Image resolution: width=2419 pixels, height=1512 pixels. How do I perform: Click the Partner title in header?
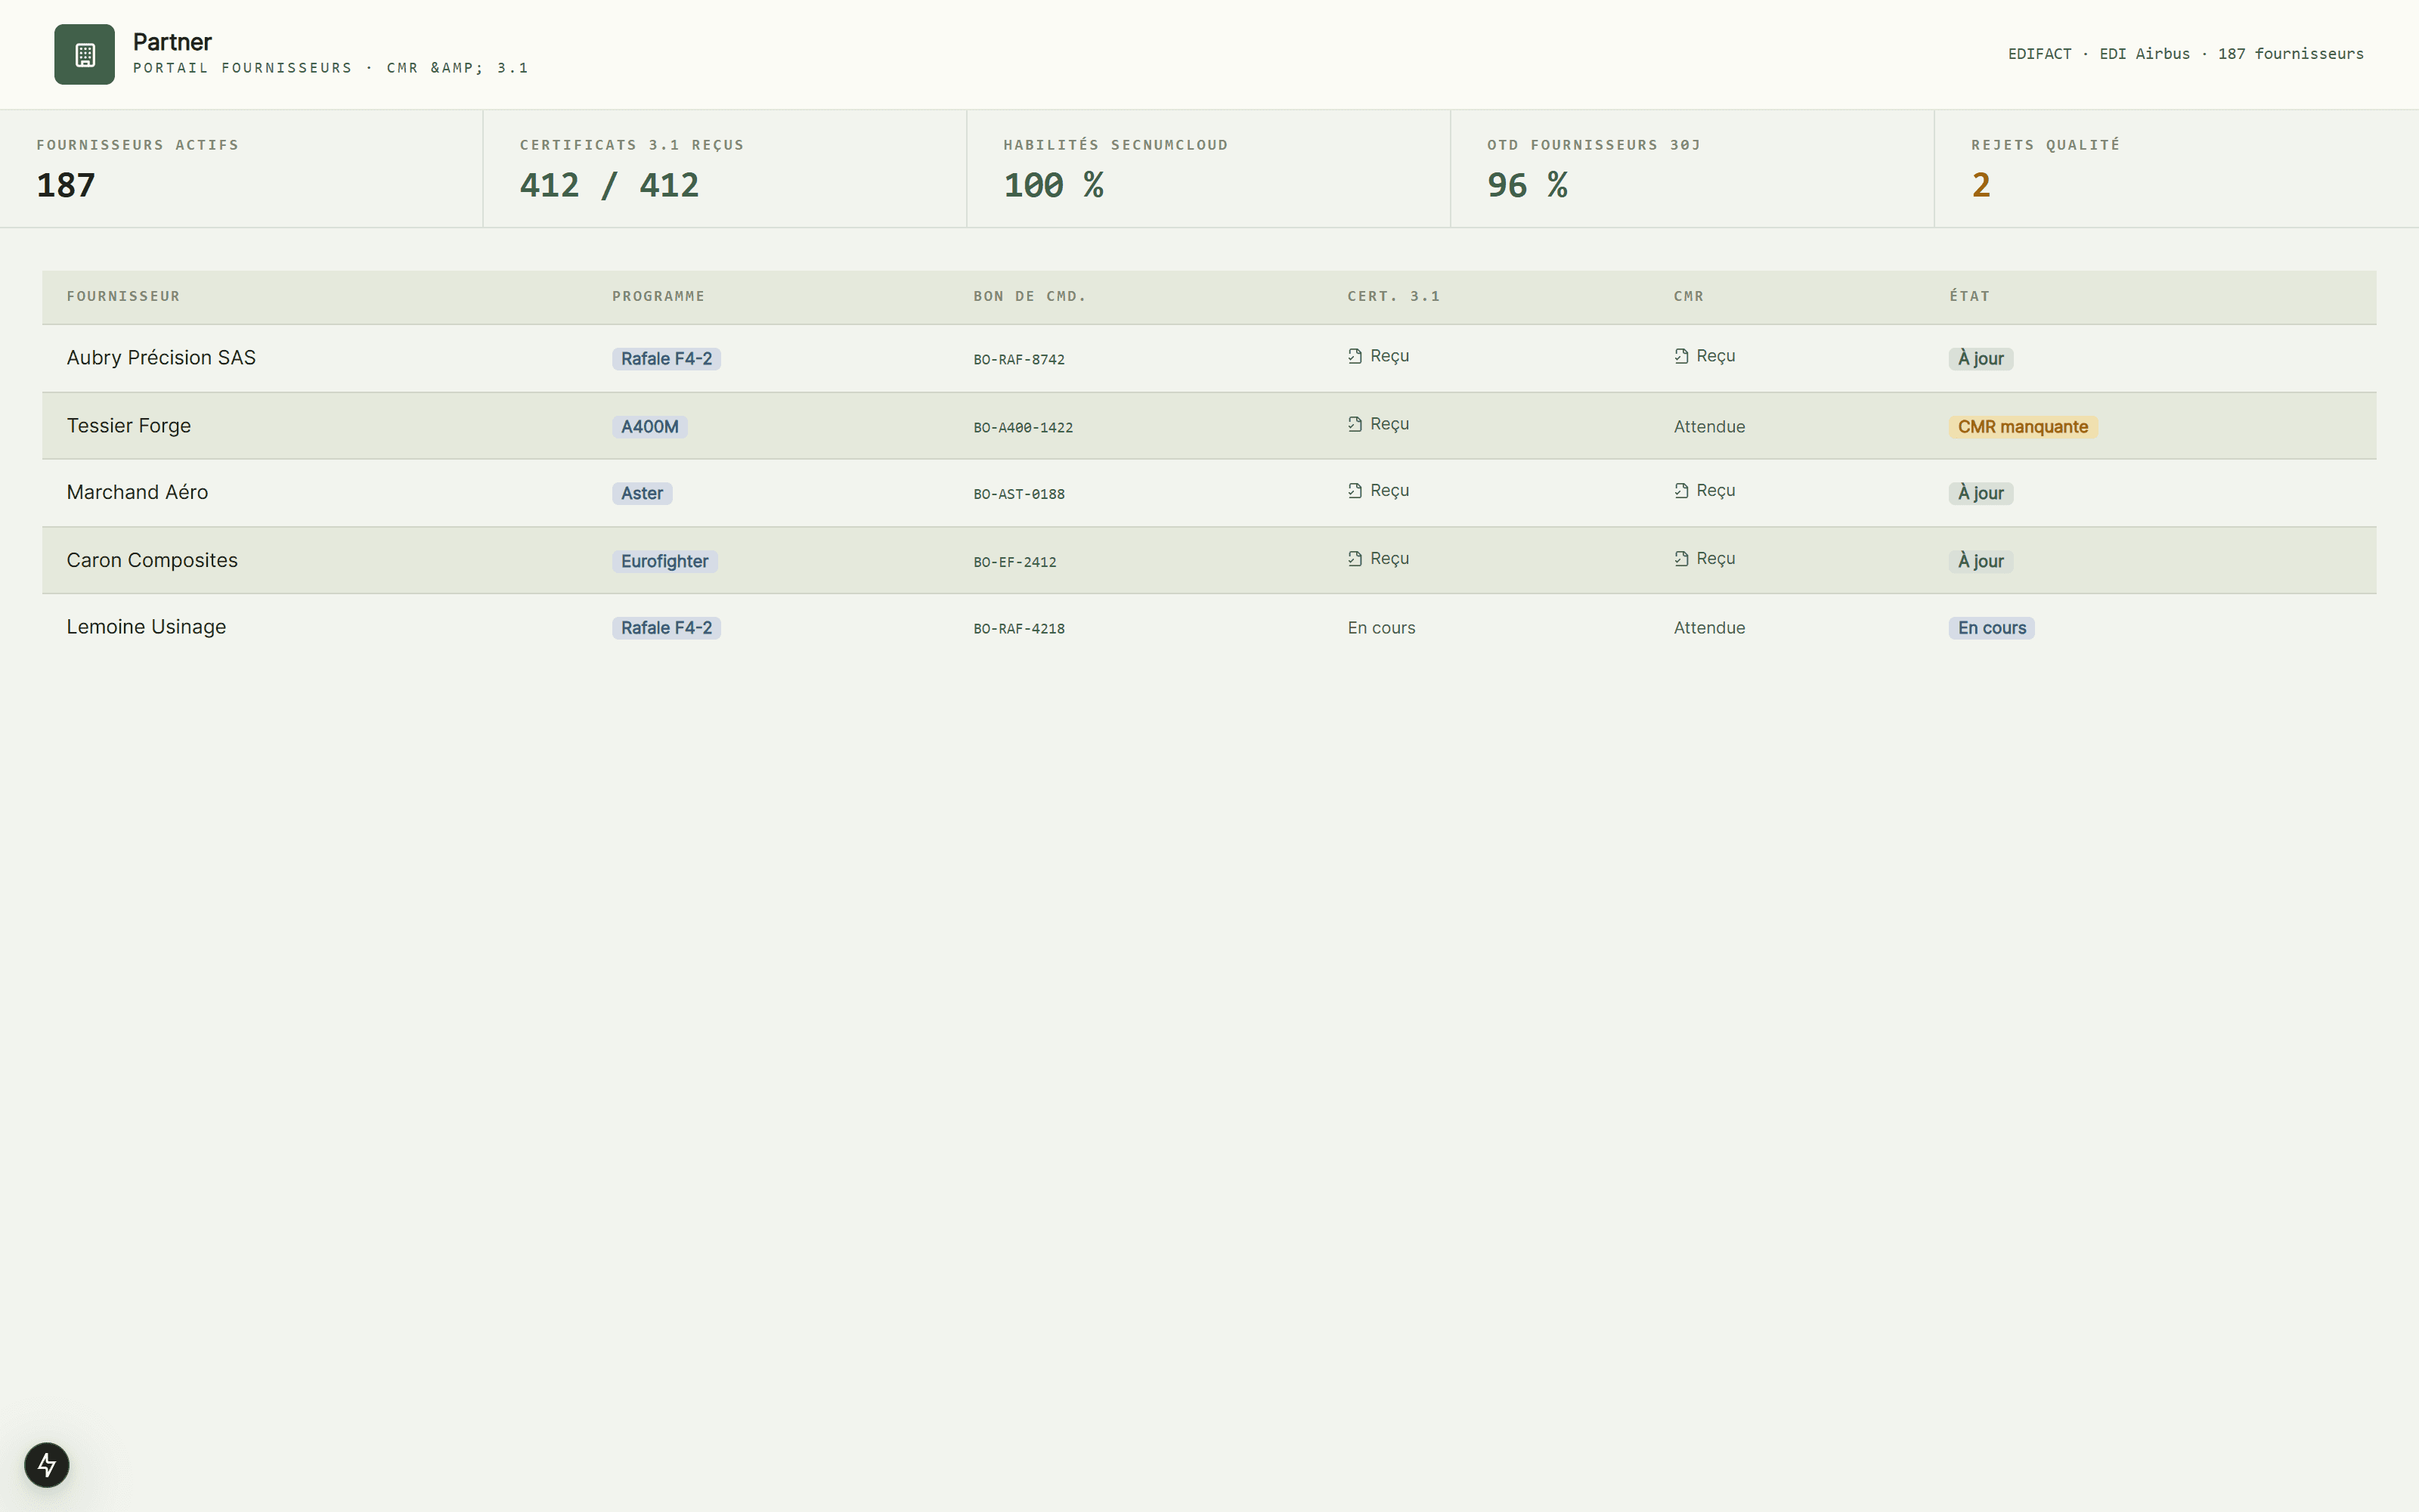(x=172, y=42)
